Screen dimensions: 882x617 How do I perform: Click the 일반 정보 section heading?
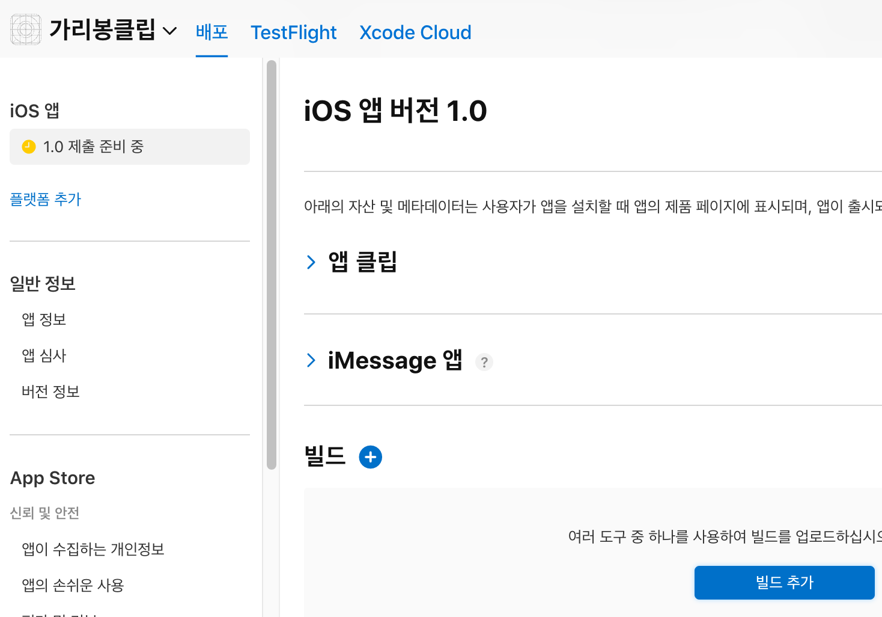coord(43,283)
